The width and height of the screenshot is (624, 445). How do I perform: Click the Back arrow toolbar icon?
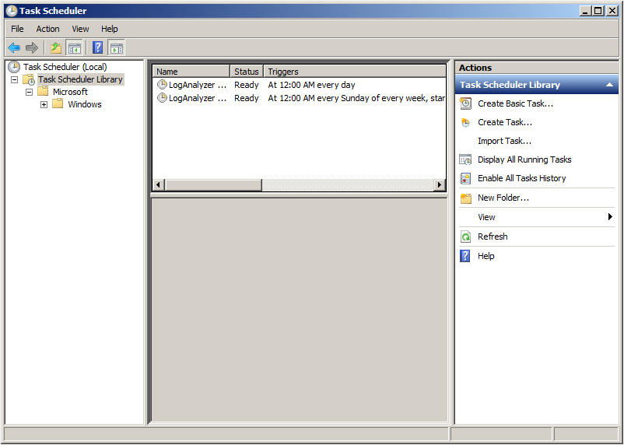pyautogui.click(x=14, y=48)
